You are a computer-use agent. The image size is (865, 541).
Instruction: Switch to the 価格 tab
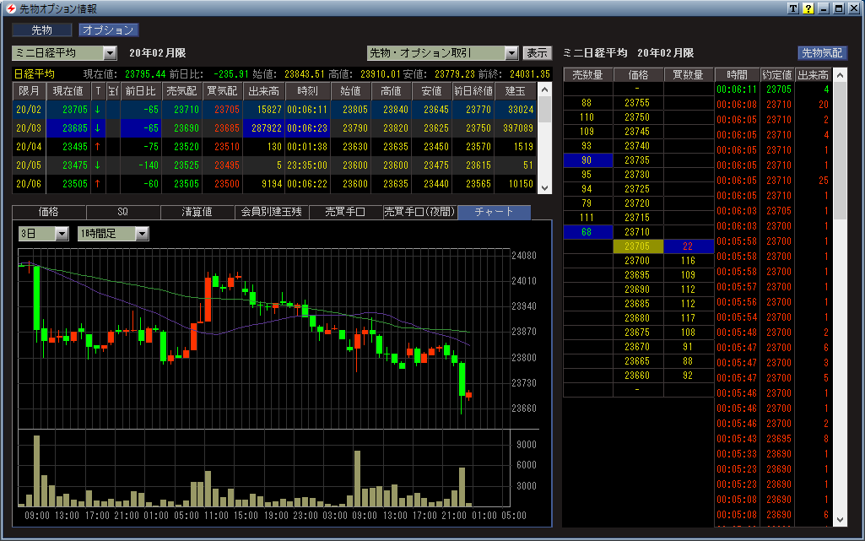coord(49,212)
